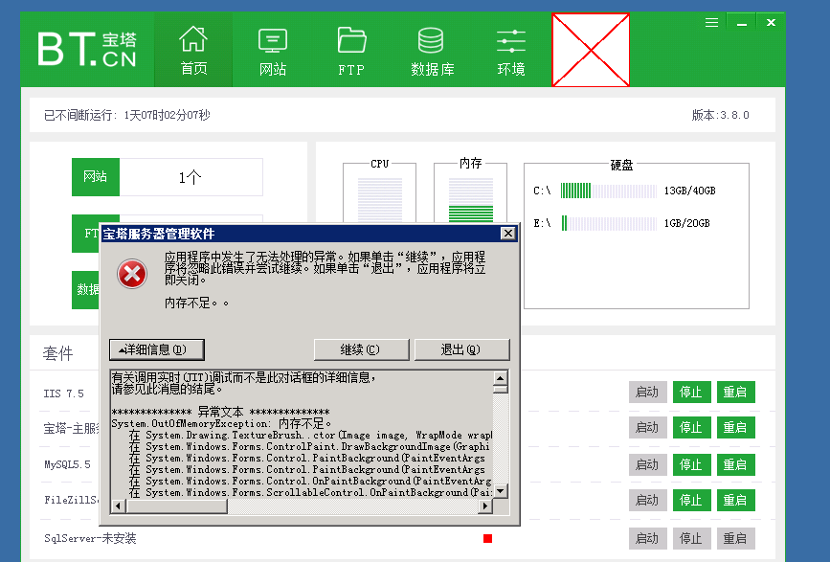Click 启动 for SqlServer-未安装 row
Viewport: 830px width, 562px height.
coord(647,539)
